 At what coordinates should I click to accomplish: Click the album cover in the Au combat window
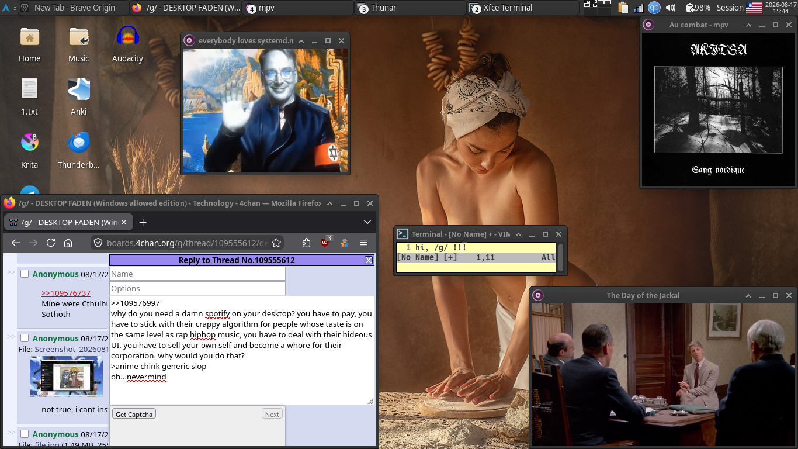click(718, 110)
